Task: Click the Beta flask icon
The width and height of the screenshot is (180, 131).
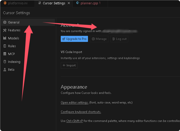Action: tap(5, 70)
